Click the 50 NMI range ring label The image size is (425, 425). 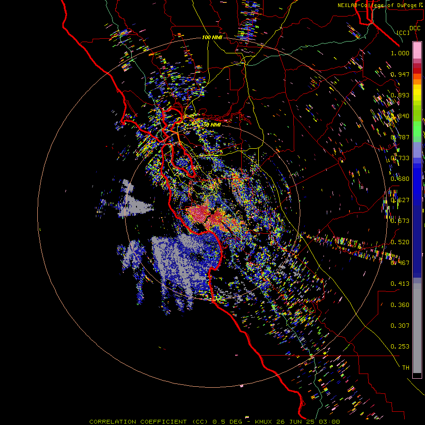tap(212, 125)
